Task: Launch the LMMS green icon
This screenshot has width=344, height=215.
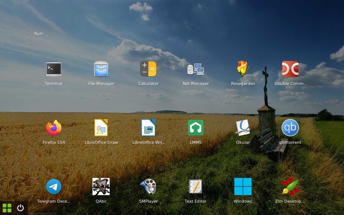Action: pos(196,128)
